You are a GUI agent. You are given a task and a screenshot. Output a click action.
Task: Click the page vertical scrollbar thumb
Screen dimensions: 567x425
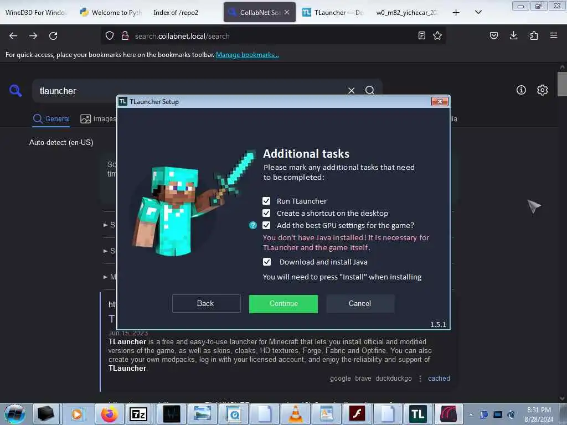click(562, 84)
